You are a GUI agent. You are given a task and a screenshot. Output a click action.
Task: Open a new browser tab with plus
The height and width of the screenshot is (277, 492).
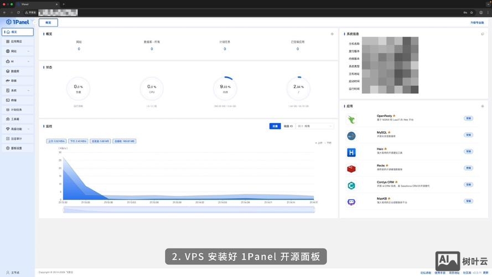tap(64, 4)
